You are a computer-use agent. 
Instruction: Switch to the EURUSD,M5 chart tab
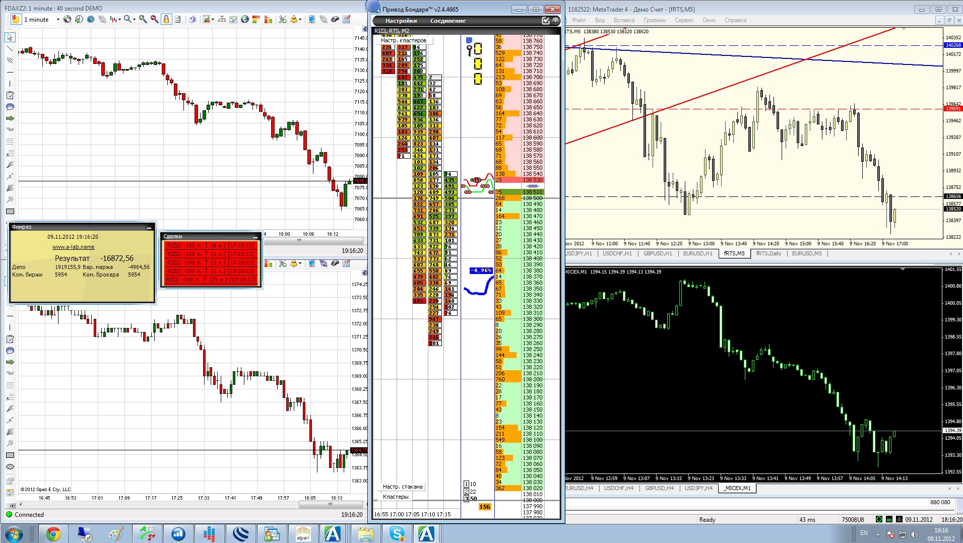[x=807, y=253]
